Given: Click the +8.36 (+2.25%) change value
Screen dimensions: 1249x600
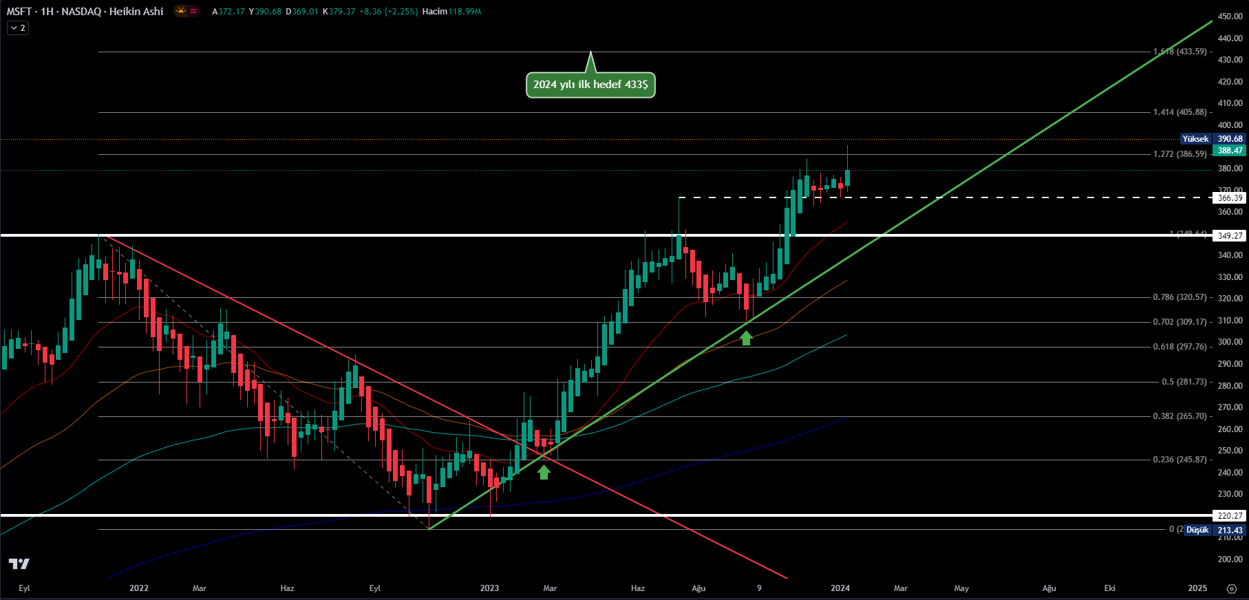Looking at the screenshot, I should click(x=388, y=12).
